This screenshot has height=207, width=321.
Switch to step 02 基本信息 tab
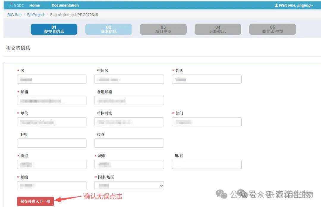[x=108, y=29]
